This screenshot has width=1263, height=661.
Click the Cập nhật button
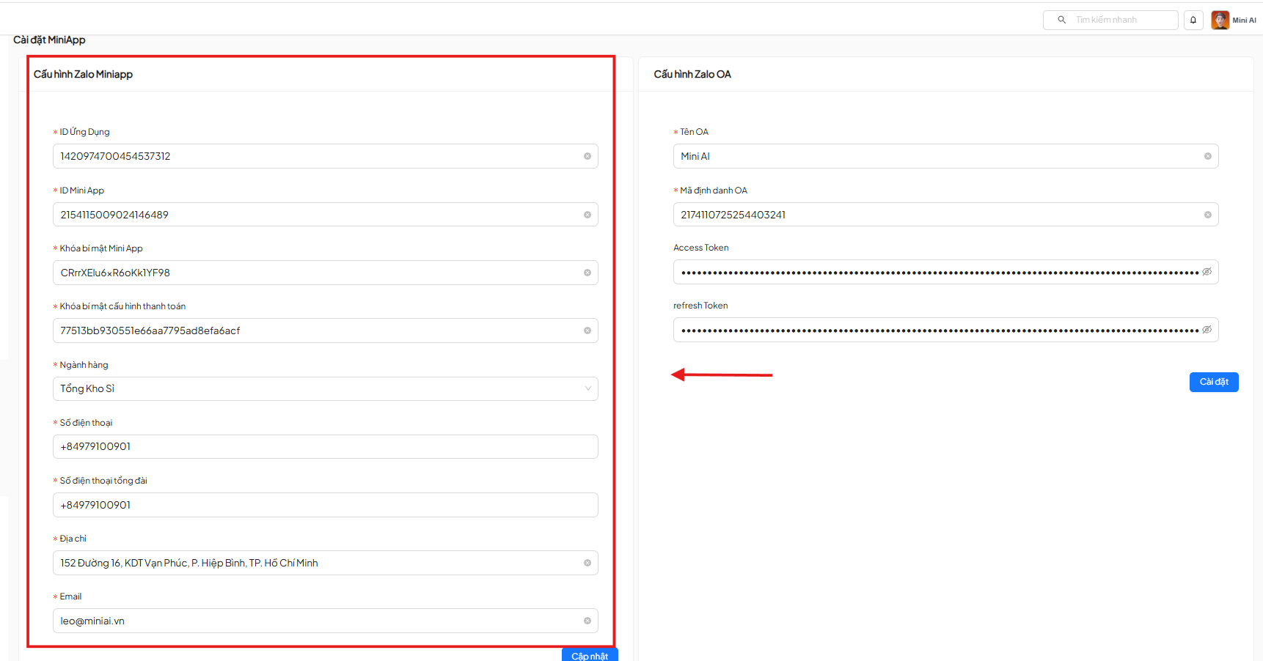[x=589, y=655]
